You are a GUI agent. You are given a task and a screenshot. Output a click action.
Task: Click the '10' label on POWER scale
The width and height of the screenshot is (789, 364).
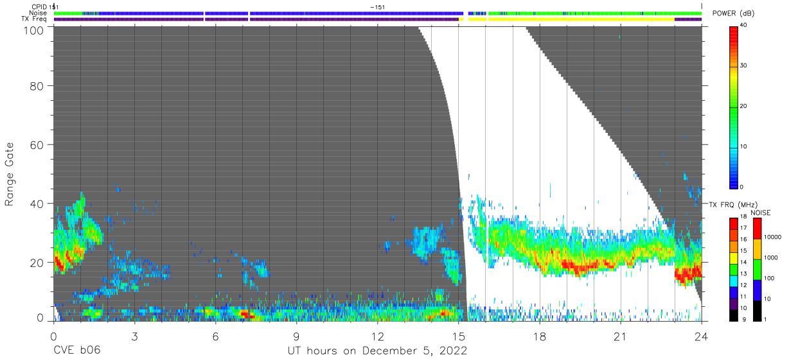click(x=744, y=146)
